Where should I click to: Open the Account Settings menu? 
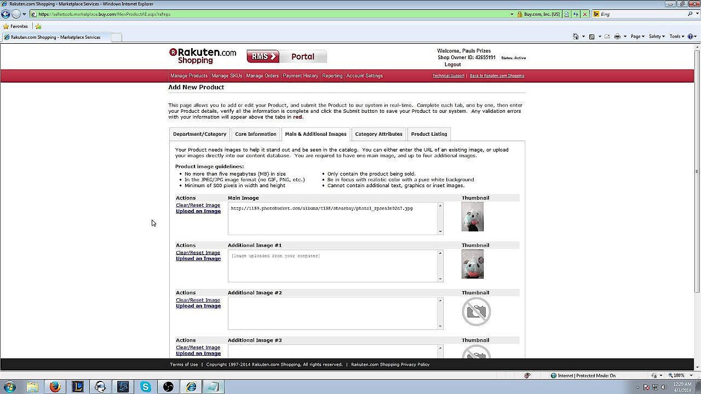point(364,76)
